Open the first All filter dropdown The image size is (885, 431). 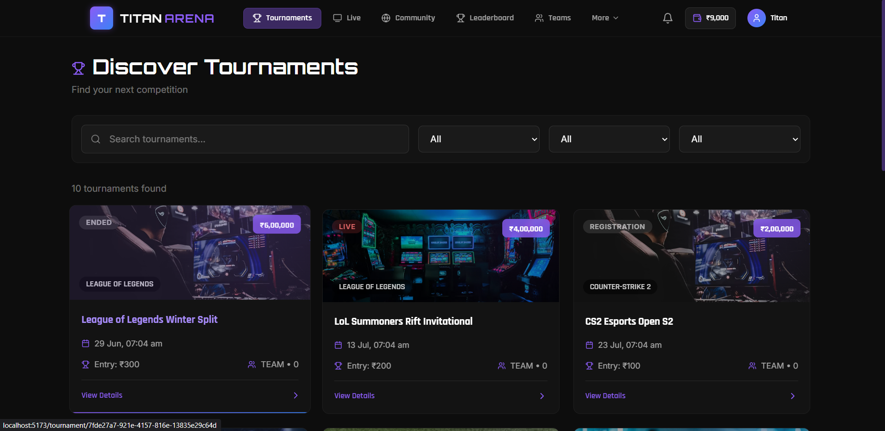coord(479,139)
